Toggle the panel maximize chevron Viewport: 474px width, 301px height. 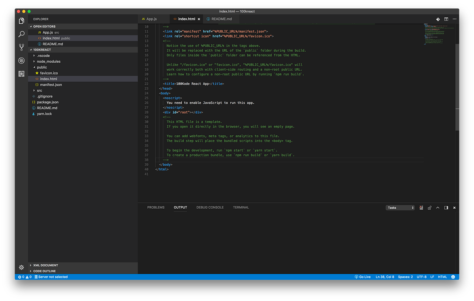pos(438,208)
